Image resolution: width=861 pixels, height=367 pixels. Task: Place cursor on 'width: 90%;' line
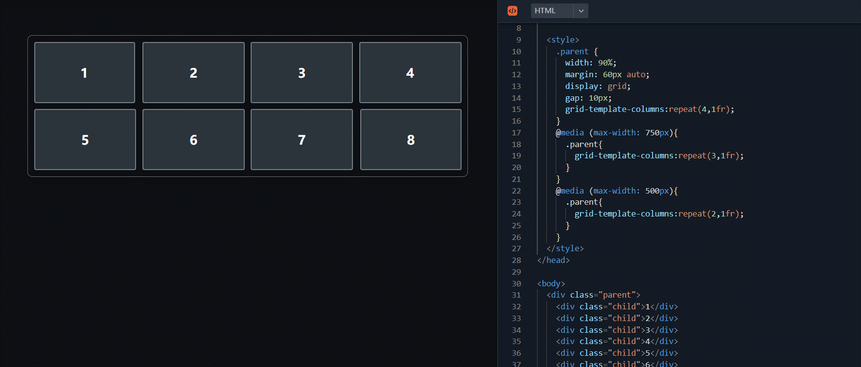(x=591, y=63)
